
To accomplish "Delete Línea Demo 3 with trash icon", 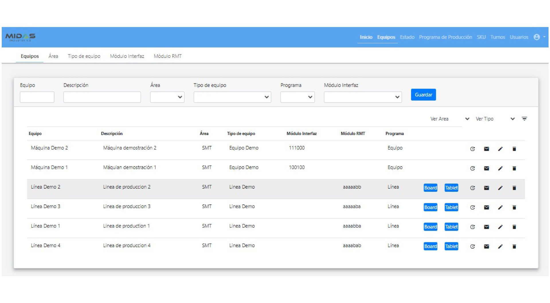I will coord(514,207).
